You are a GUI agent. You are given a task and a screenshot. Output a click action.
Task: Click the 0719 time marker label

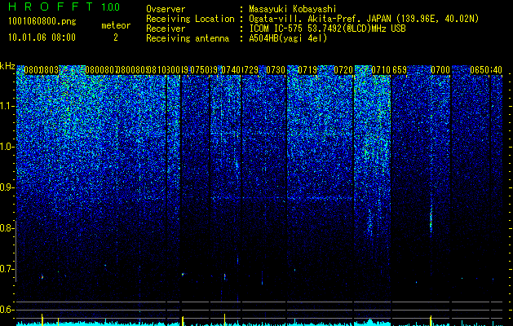pos(307,70)
